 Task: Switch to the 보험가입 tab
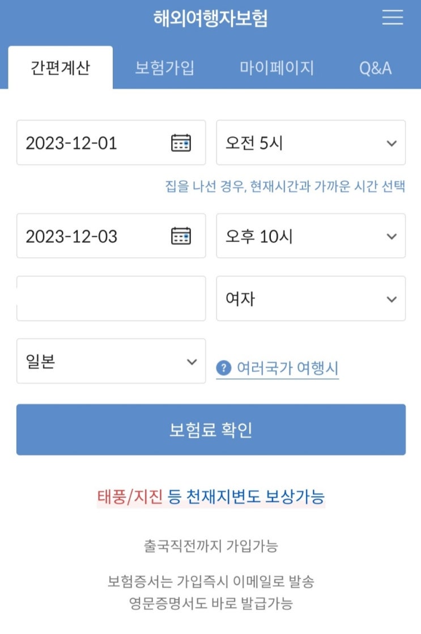point(164,68)
